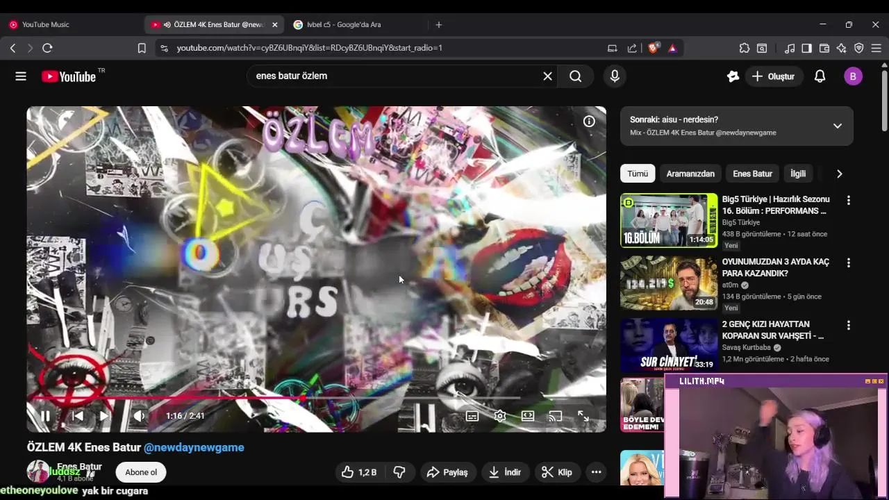The image size is (889, 500).
Task: Like the video (1,2 B)
Action: (x=358, y=472)
